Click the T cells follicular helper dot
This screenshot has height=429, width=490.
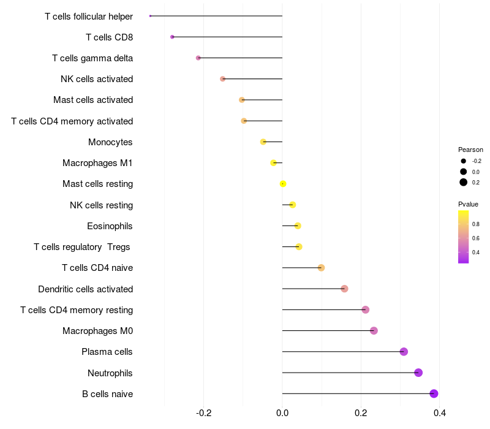[x=150, y=16]
